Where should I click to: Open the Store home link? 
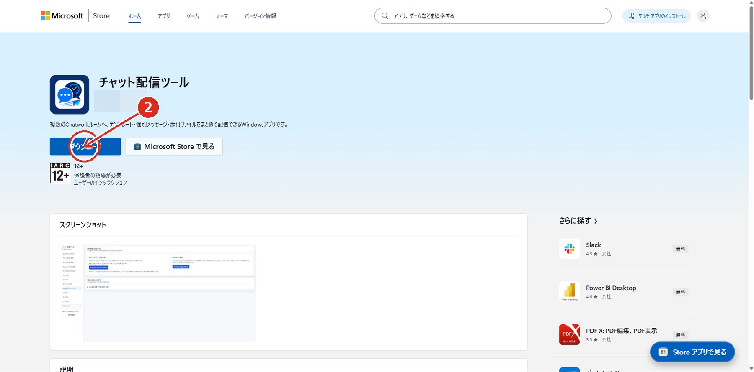(101, 16)
